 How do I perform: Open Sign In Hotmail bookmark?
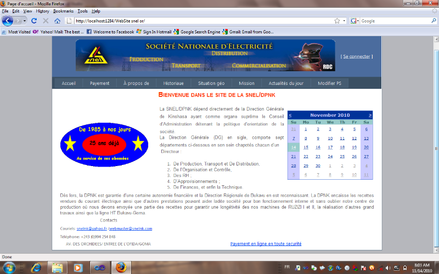[x=154, y=32]
